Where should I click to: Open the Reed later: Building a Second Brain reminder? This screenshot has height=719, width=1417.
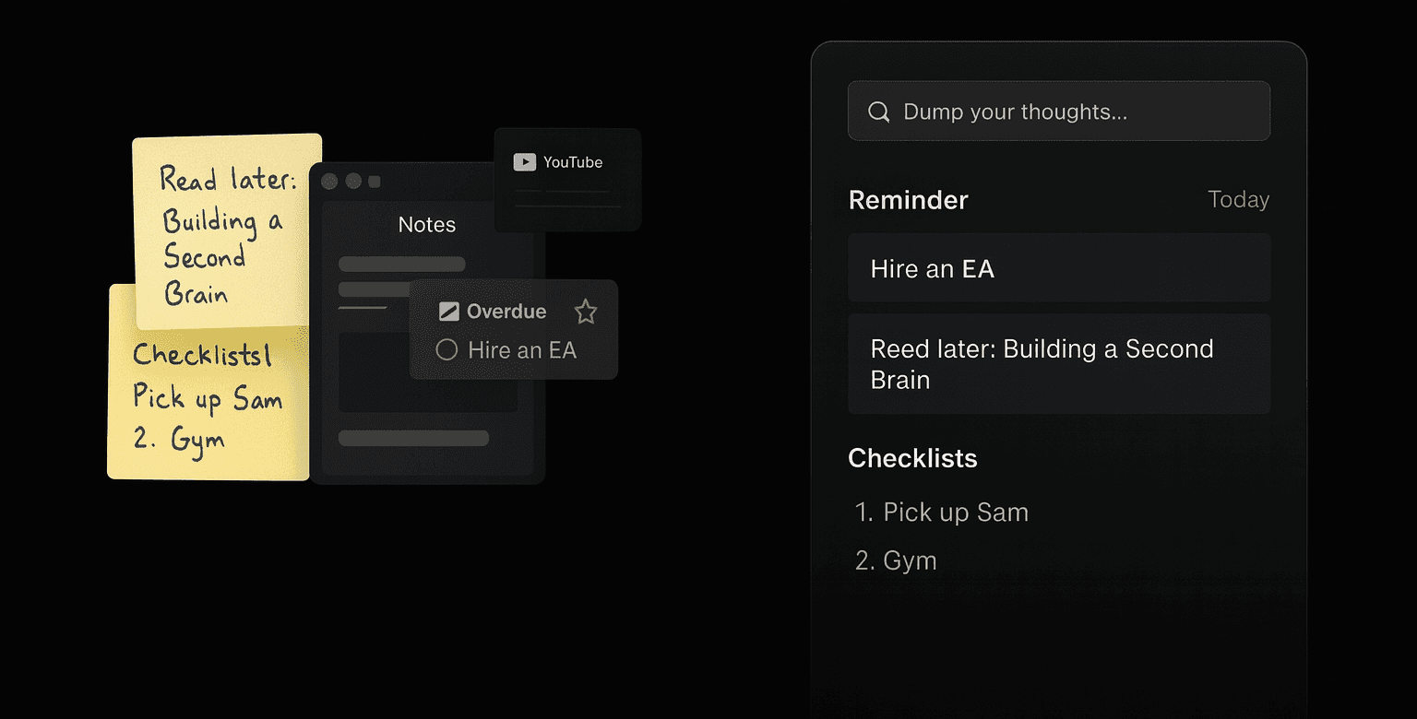(x=1058, y=364)
